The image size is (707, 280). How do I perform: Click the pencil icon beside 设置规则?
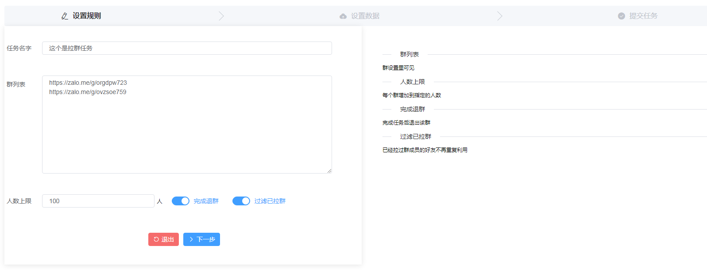[x=65, y=16]
